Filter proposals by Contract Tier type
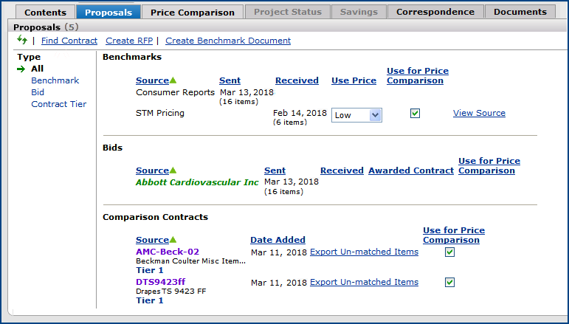 58,104
